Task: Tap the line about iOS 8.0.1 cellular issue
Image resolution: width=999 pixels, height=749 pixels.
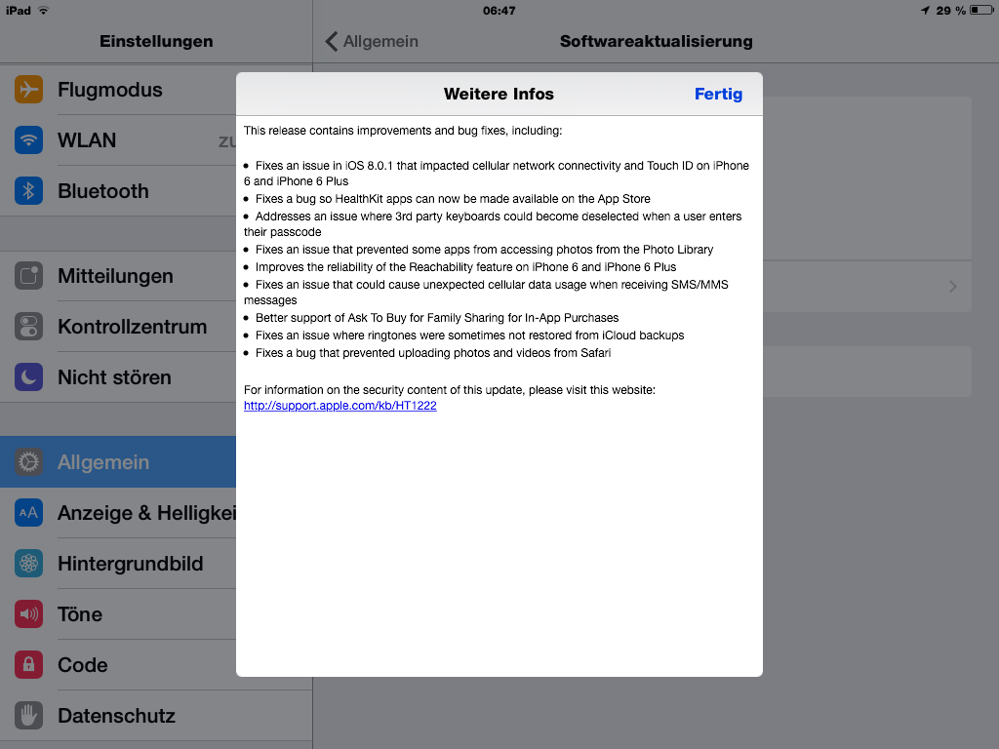Action: (x=497, y=174)
